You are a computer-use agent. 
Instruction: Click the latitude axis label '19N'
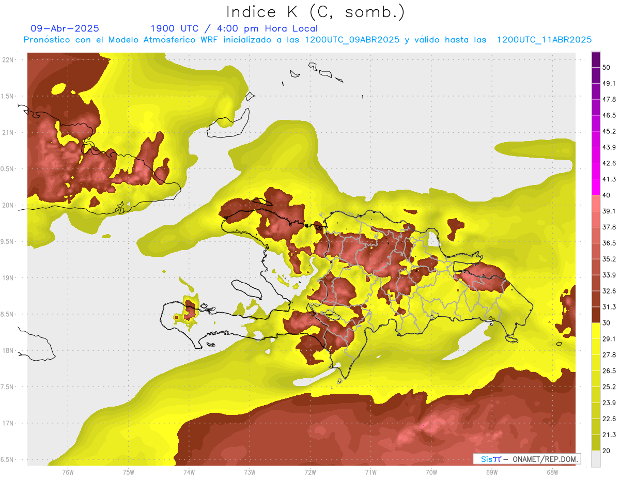click(x=8, y=277)
